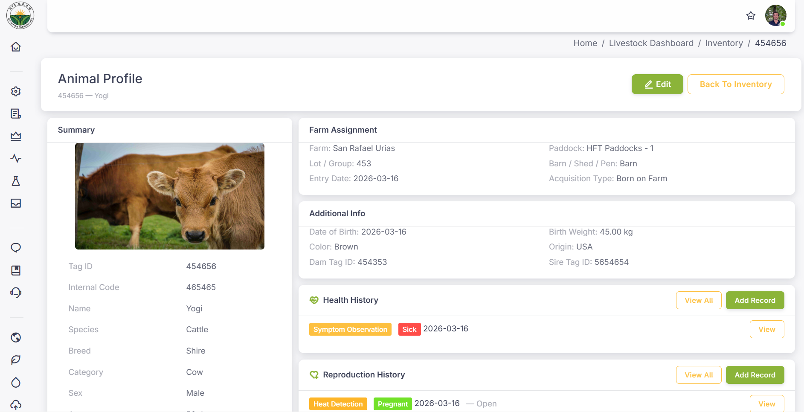The height and width of the screenshot is (412, 804).
Task: Click the Sex value Male
Action: 195,393
